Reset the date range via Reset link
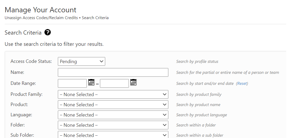Viewport: 288px width, 138px height. tap(242, 84)
